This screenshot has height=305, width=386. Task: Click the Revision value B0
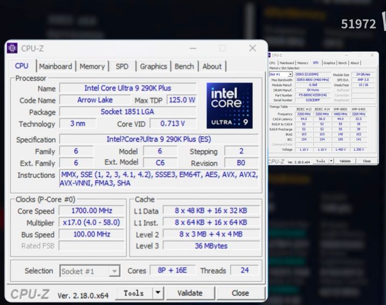pos(241,163)
